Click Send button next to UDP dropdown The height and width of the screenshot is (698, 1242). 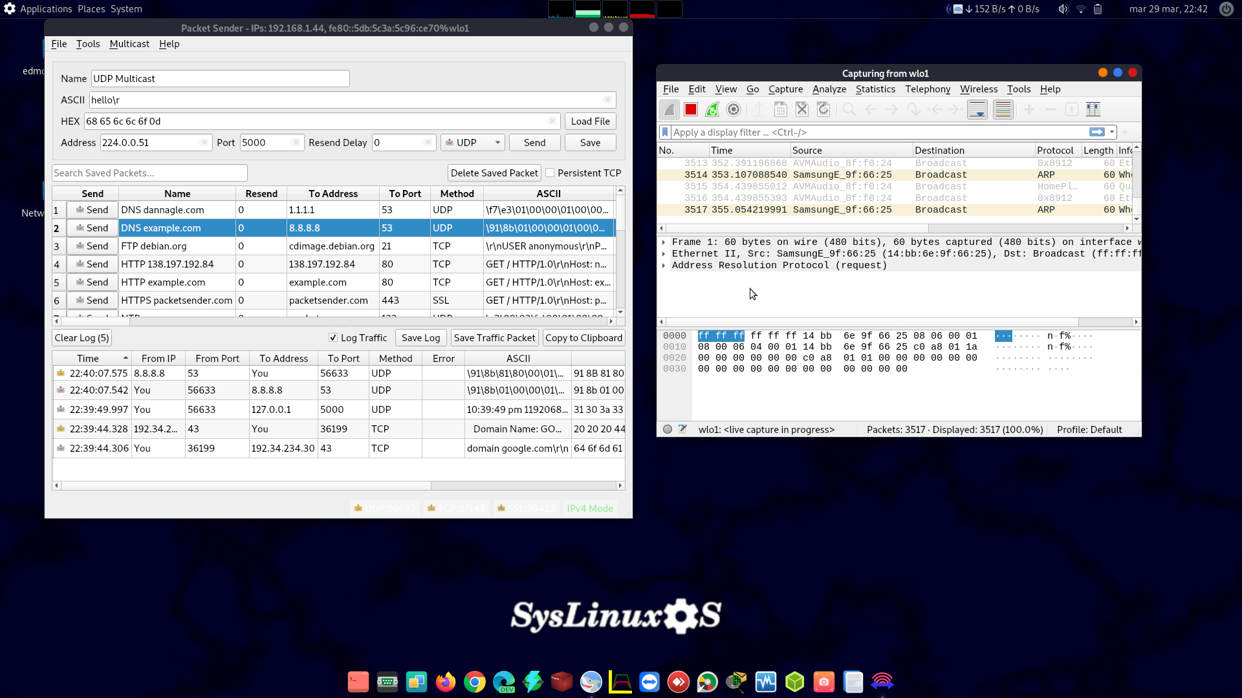coord(534,143)
